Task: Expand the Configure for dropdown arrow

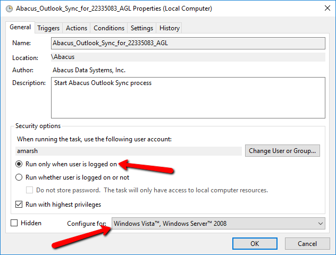Action: (321, 224)
